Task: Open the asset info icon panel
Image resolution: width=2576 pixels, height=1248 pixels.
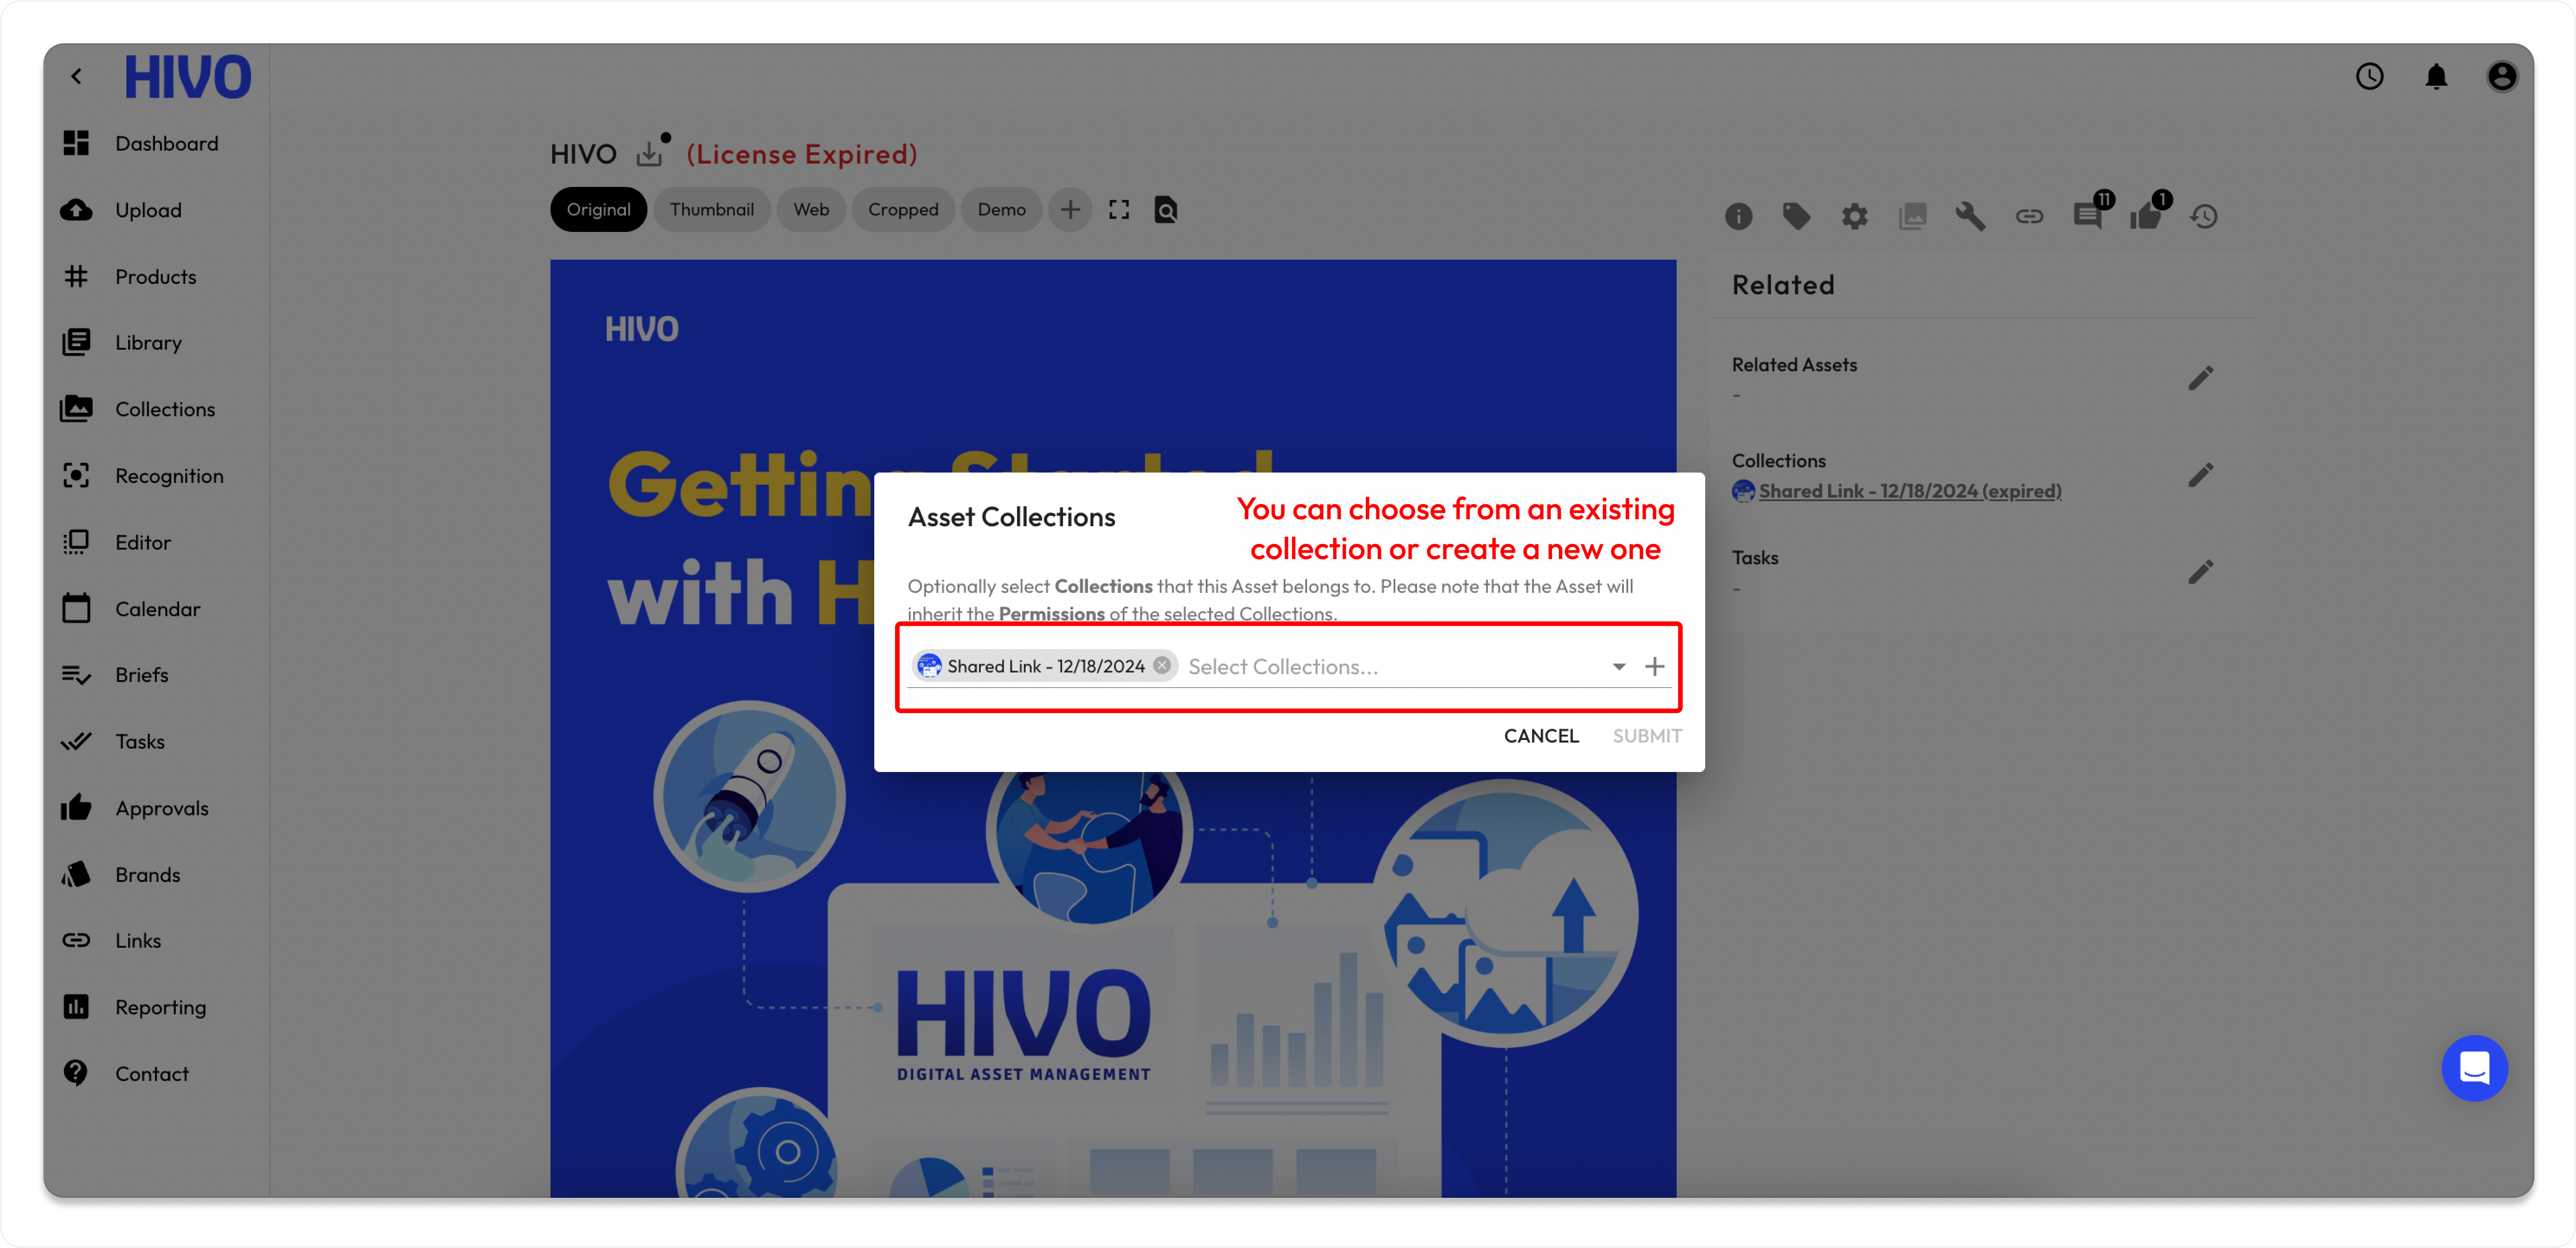Action: pos(1738,216)
